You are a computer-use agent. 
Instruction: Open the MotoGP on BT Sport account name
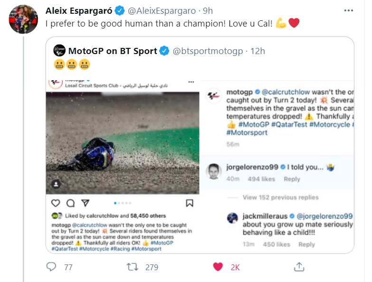[x=113, y=51]
